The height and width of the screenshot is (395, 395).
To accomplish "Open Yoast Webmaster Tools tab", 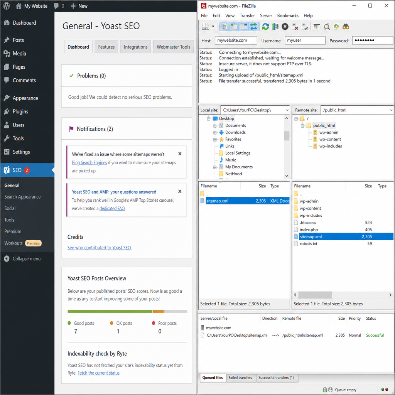I will (173, 47).
